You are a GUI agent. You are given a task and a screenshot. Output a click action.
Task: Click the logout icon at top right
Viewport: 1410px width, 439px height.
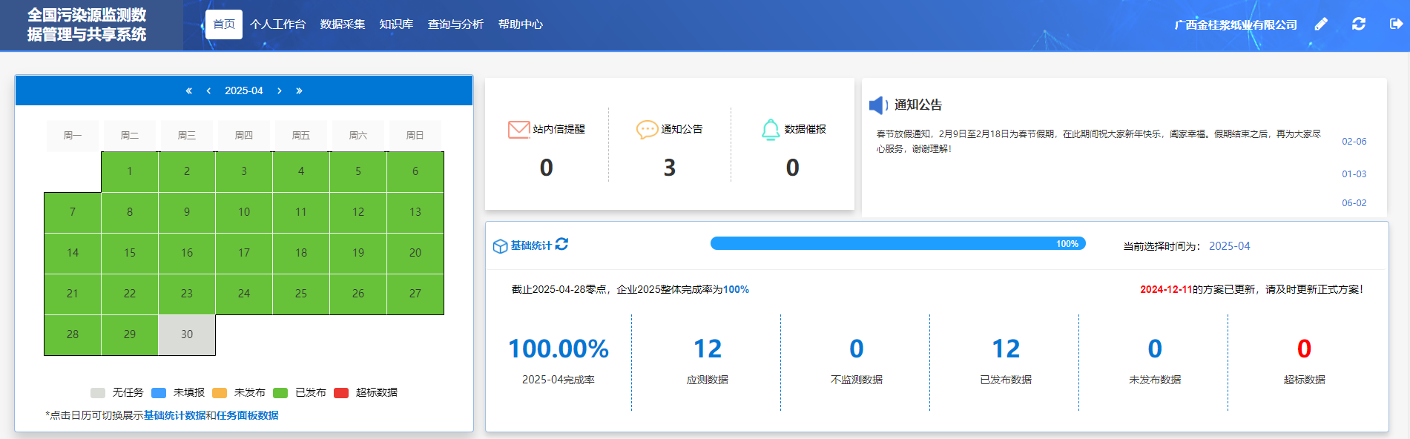pyautogui.click(x=1396, y=24)
